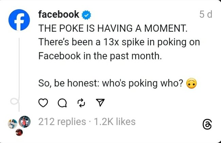221x143 pixels.
Task: Click "THE POKE IS HAVING A MOMENT" headline
Action: pos(113,29)
